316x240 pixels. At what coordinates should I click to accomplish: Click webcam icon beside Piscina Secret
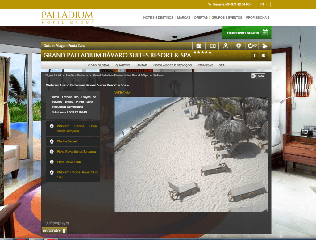pos(52,141)
